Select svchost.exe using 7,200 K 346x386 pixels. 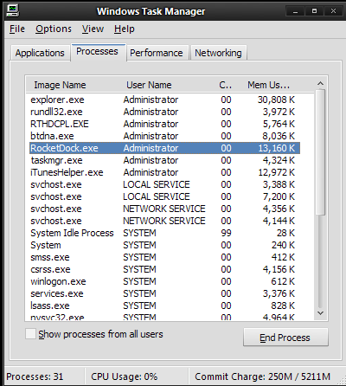click(165, 196)
